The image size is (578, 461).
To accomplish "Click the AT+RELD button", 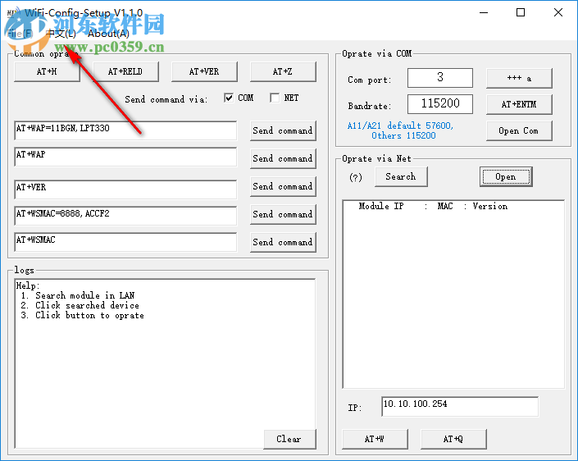I will tap(125, 71).
